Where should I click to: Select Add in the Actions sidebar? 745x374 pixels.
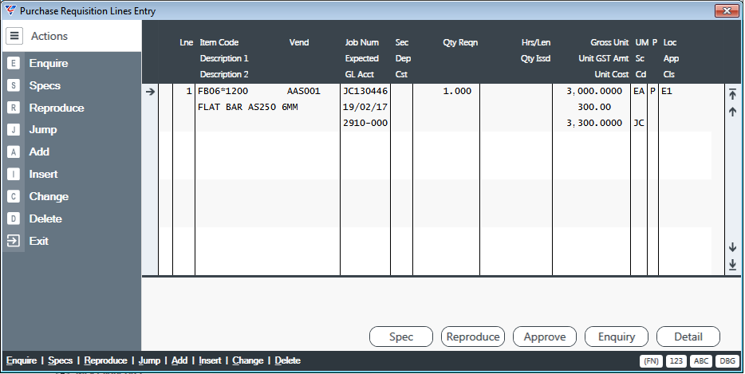tap(39, 152)
